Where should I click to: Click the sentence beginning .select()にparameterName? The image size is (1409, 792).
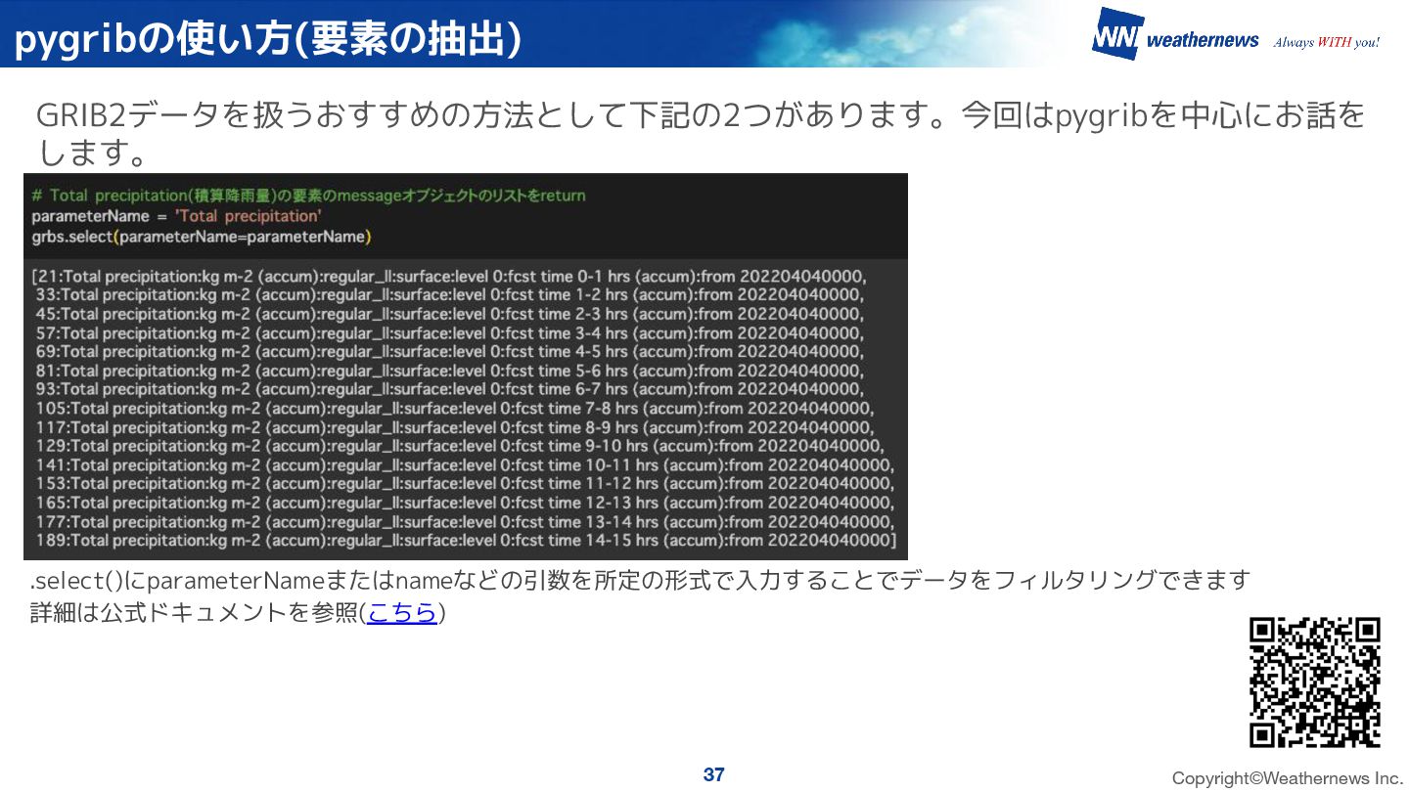click(x=641, y=580)
